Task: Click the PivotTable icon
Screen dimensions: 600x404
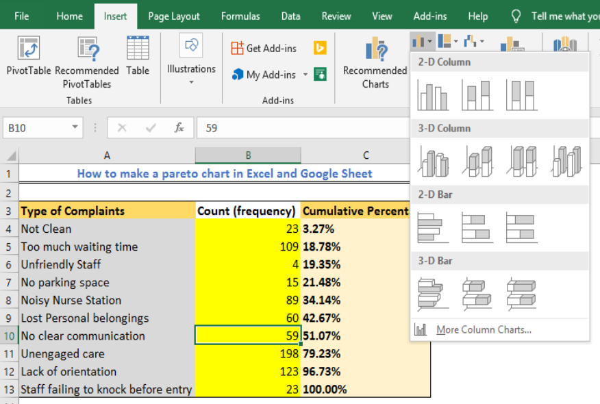Action: 29,48
